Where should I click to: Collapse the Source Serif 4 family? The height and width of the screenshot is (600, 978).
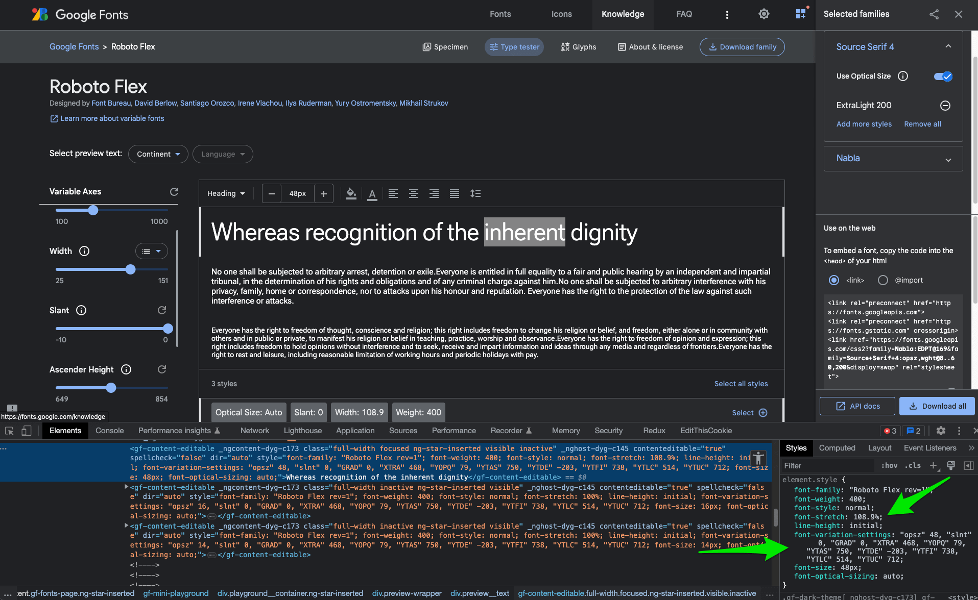click(x=948, y=46)
